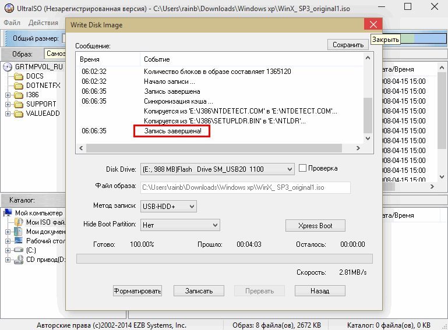Viewport: 448px width, 330px height.
Task: Expand the Мои документы tree node
Action: pyautogui.click(x=8, y=232)
